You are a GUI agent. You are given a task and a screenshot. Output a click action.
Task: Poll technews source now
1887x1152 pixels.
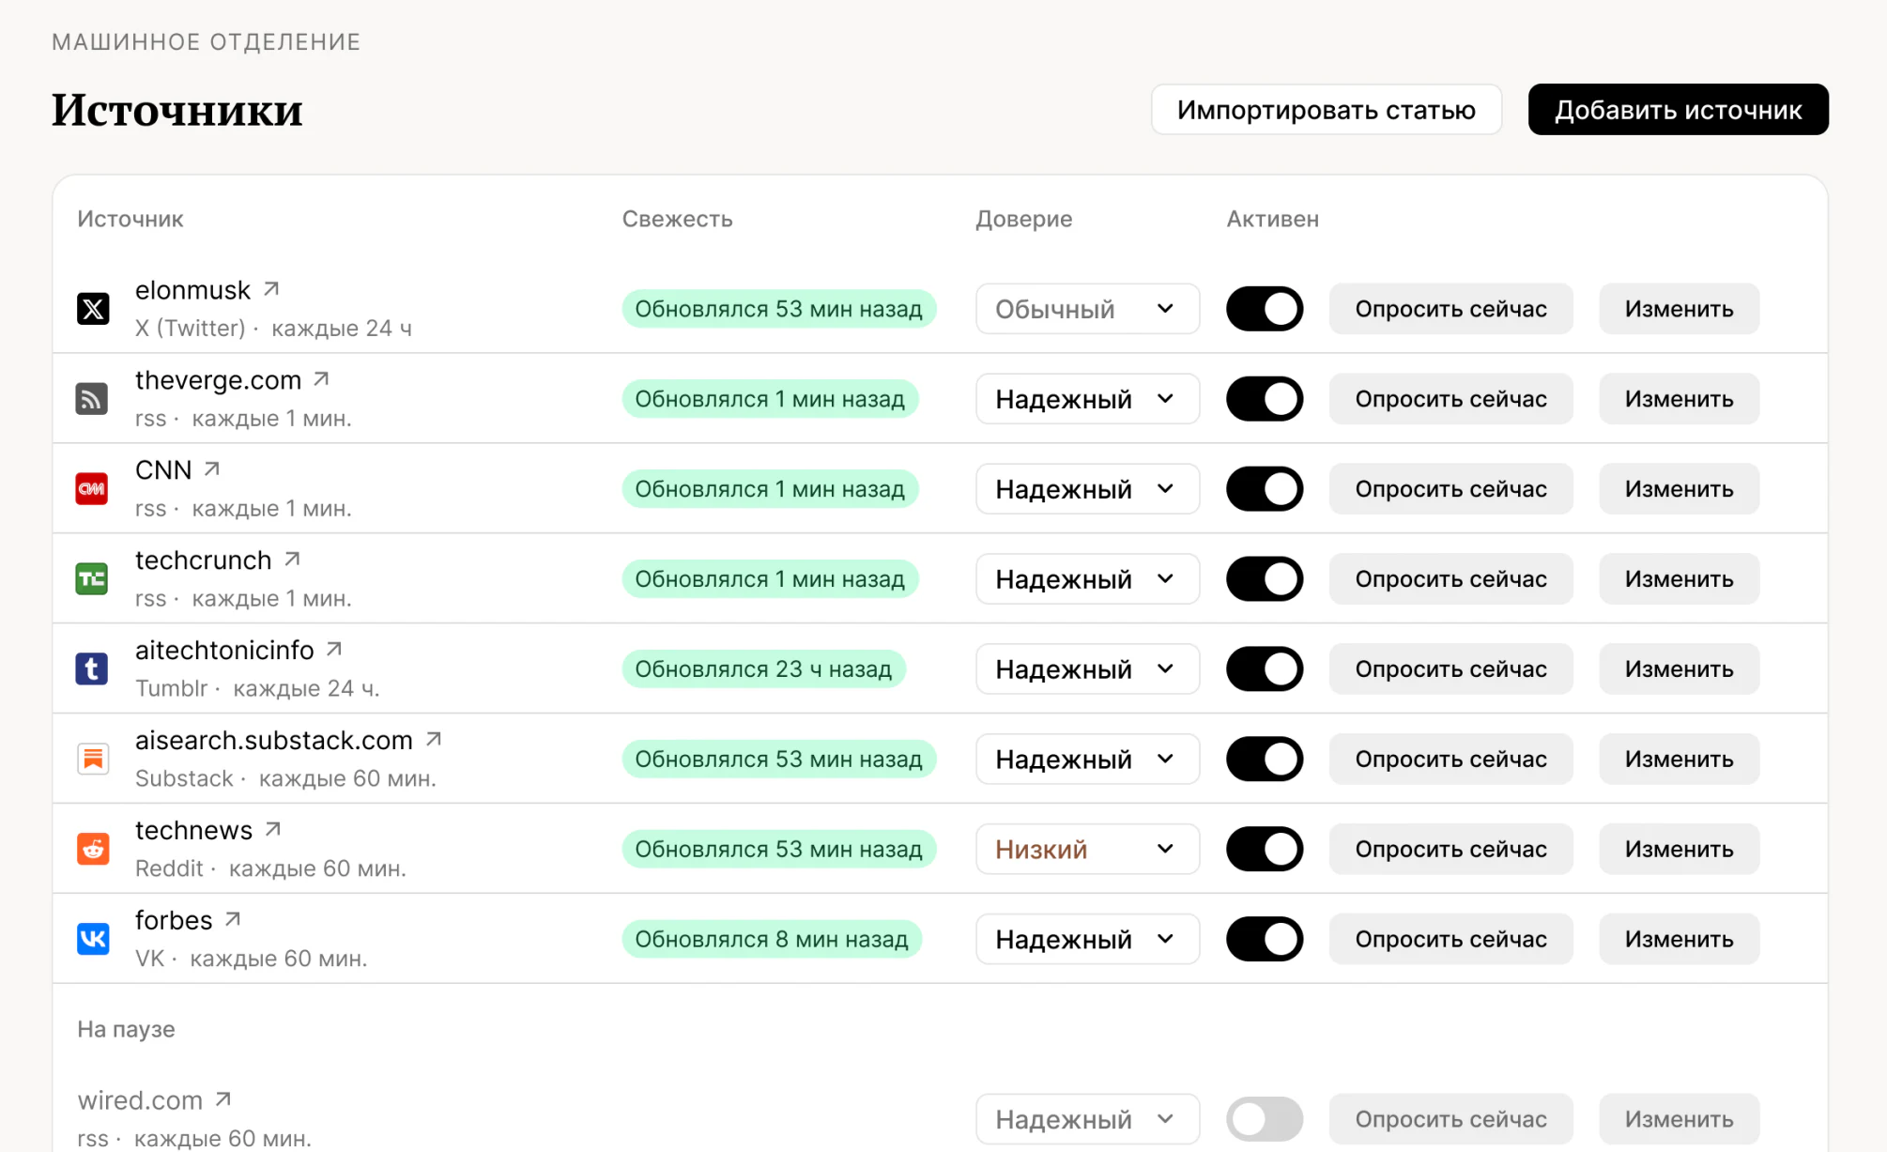click(1450, 849)
